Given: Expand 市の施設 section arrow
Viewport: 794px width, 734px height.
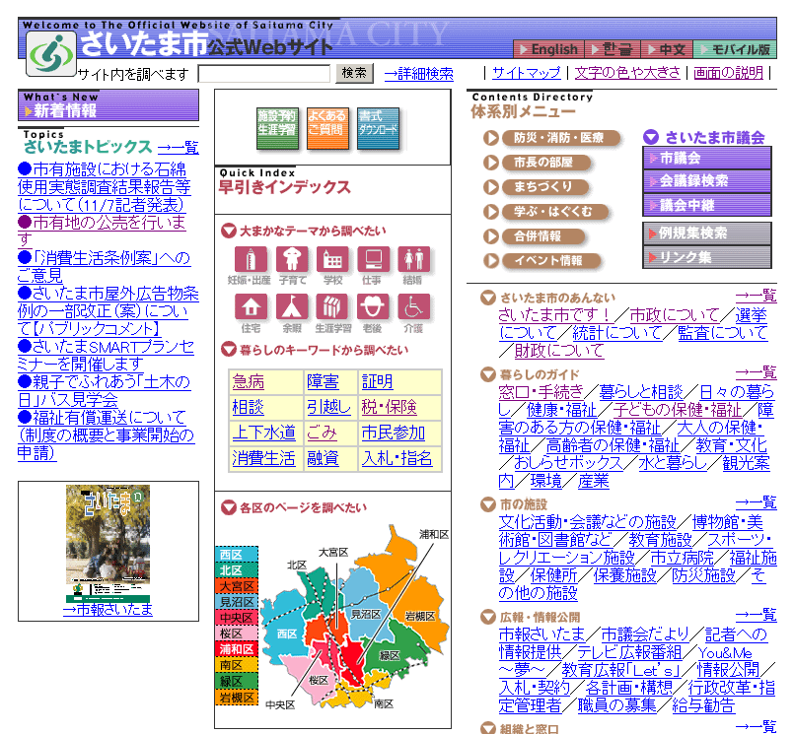Looking at the screenshot, I should pos(487,503).
